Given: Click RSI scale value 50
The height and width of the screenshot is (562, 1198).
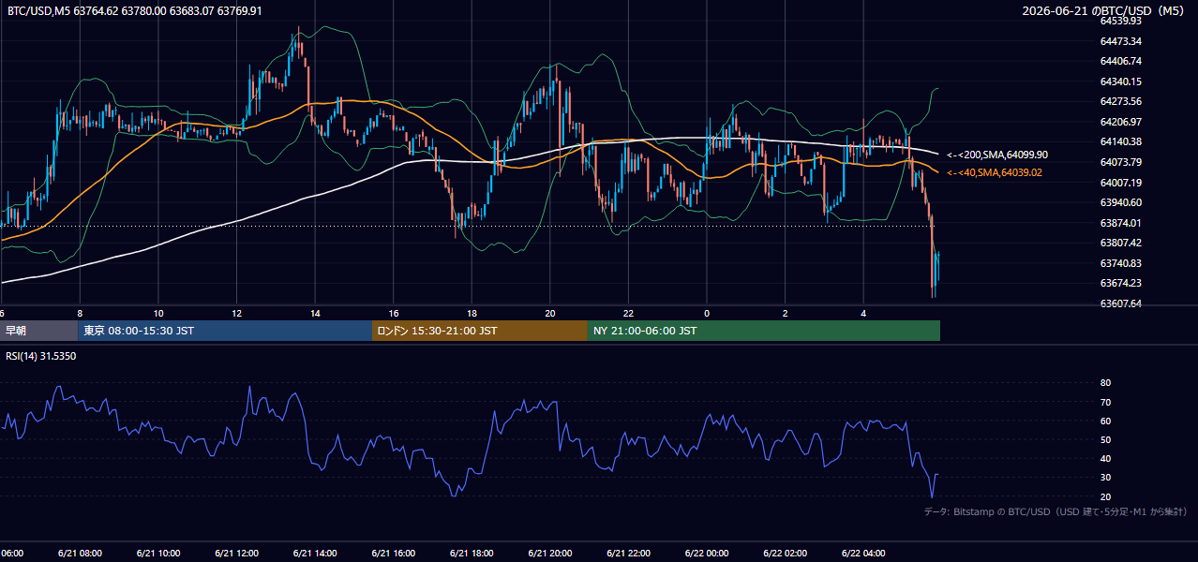Looking at the screenshot, I should [1105, 439].
